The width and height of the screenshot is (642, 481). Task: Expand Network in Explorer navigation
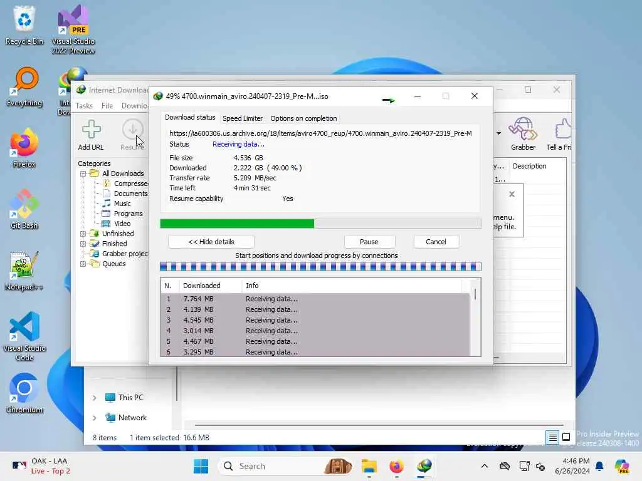pos(94,418)
